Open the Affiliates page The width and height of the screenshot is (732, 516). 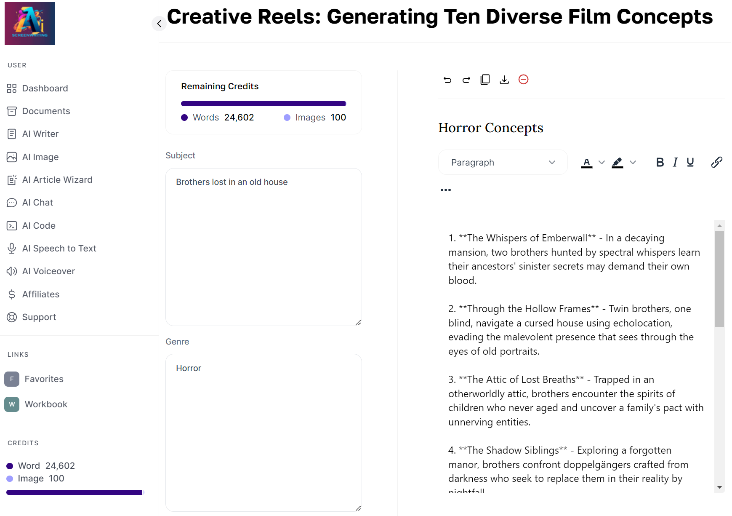pyautogui.click(x=41, y=294)
